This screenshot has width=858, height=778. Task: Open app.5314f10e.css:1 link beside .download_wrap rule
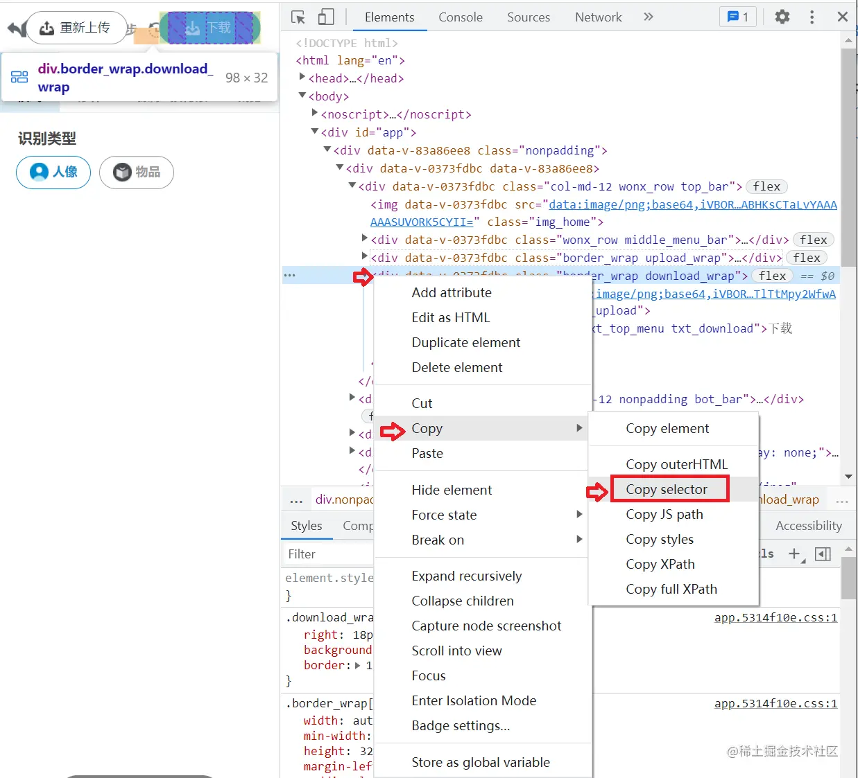pyautogui.click(x=775, y=617)
